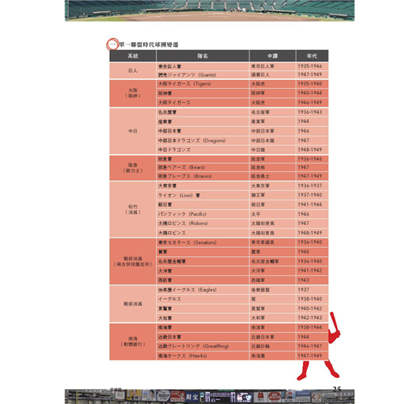Select the heading 單一聯盟時代球團變遷
Viewport: 420px width, 404px height.
coord(149,44)
